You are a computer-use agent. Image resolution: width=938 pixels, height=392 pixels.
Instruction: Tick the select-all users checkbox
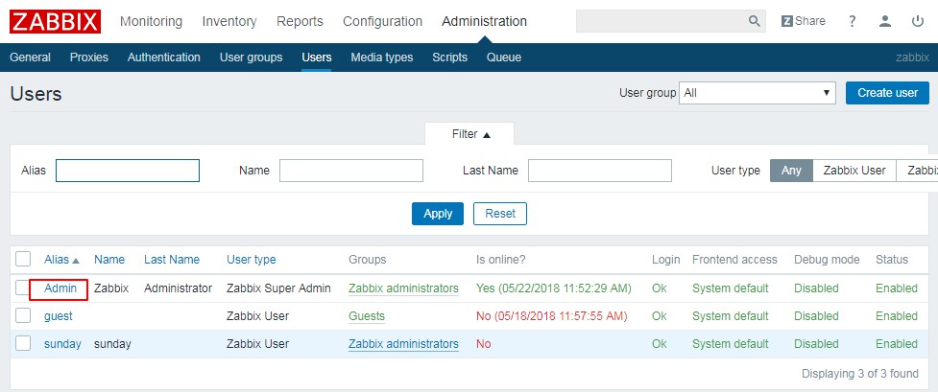23,260
